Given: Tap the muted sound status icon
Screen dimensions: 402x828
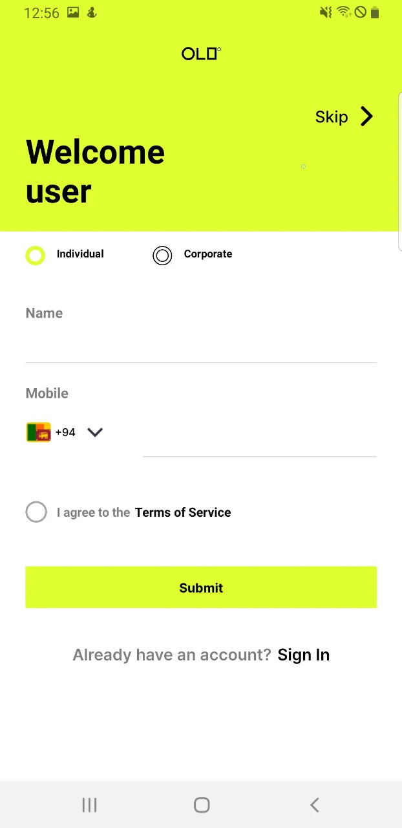Looking at the screenshot, I should click(326, 12).
